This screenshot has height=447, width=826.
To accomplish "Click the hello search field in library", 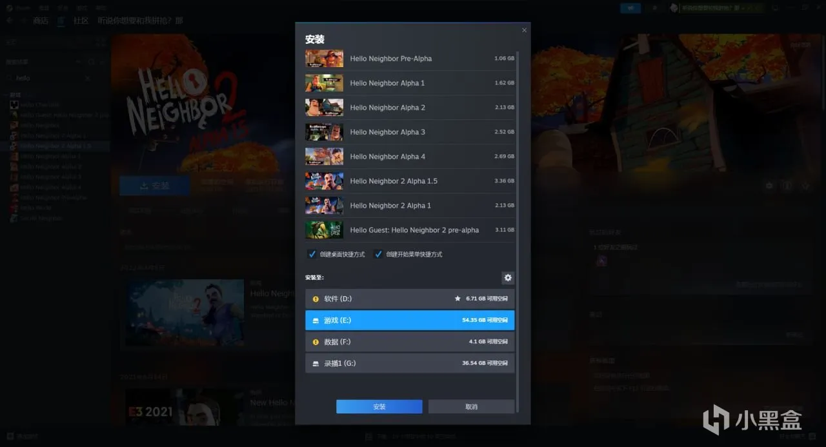I will click(50, 78).
